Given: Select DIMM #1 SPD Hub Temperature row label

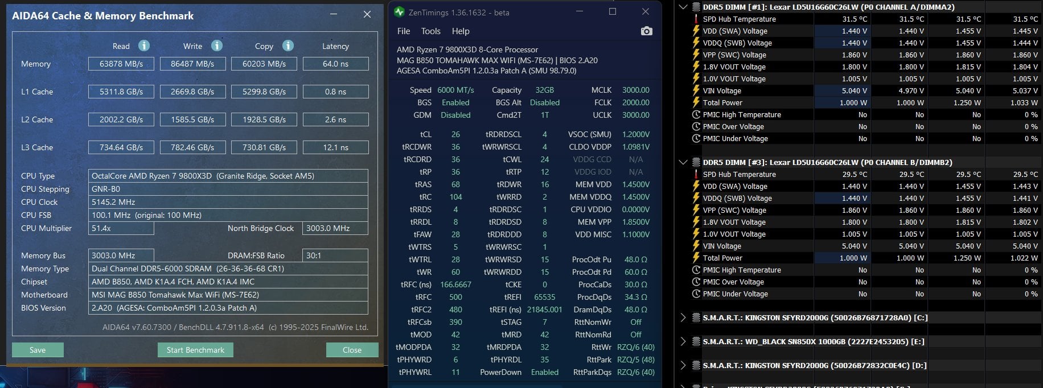Looking at the screenshot, I should (739, 19).
